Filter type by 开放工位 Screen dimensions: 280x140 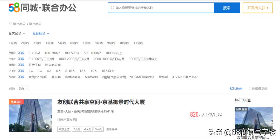(x=35, y=65)
